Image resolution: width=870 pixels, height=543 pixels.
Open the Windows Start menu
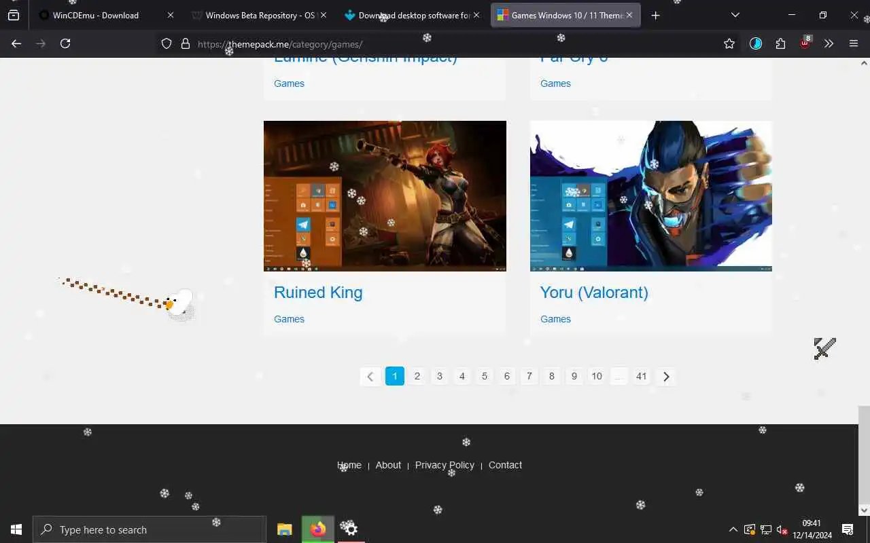[16, 529]
